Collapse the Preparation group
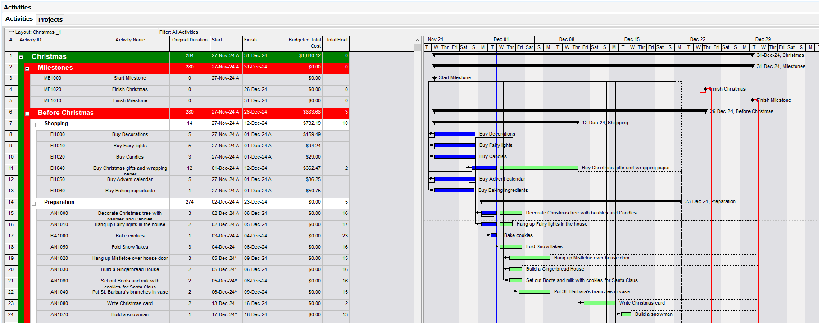This screenshot has height=323, width=819. point(34,204)
